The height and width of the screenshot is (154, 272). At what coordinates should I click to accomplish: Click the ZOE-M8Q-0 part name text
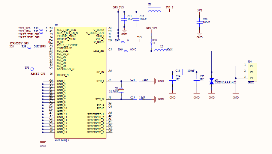click(62, 140)
